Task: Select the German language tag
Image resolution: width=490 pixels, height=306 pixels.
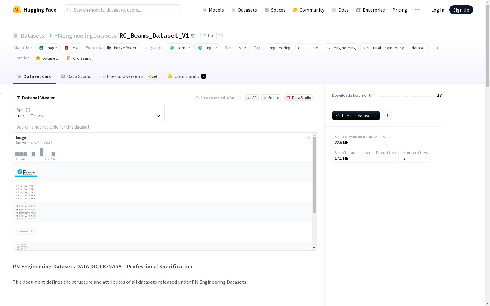Action: 180,48
